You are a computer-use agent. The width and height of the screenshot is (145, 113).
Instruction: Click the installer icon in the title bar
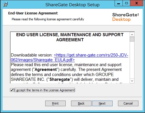[5, 5]
